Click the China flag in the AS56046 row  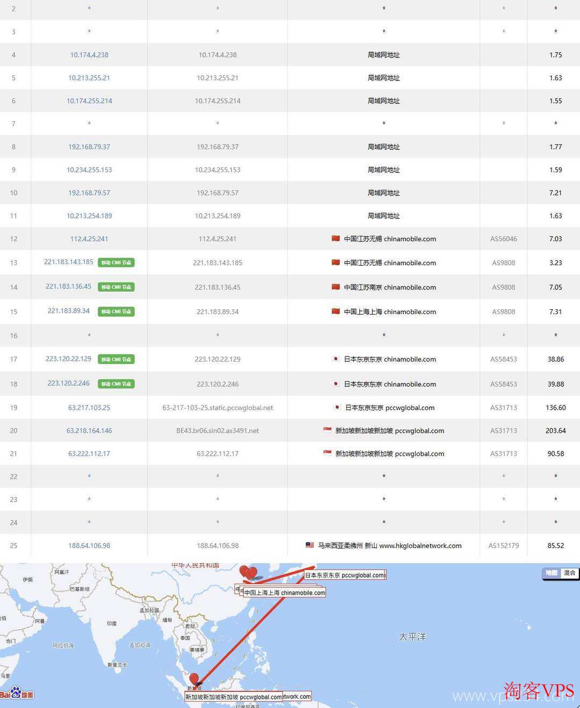coord(336,238)
